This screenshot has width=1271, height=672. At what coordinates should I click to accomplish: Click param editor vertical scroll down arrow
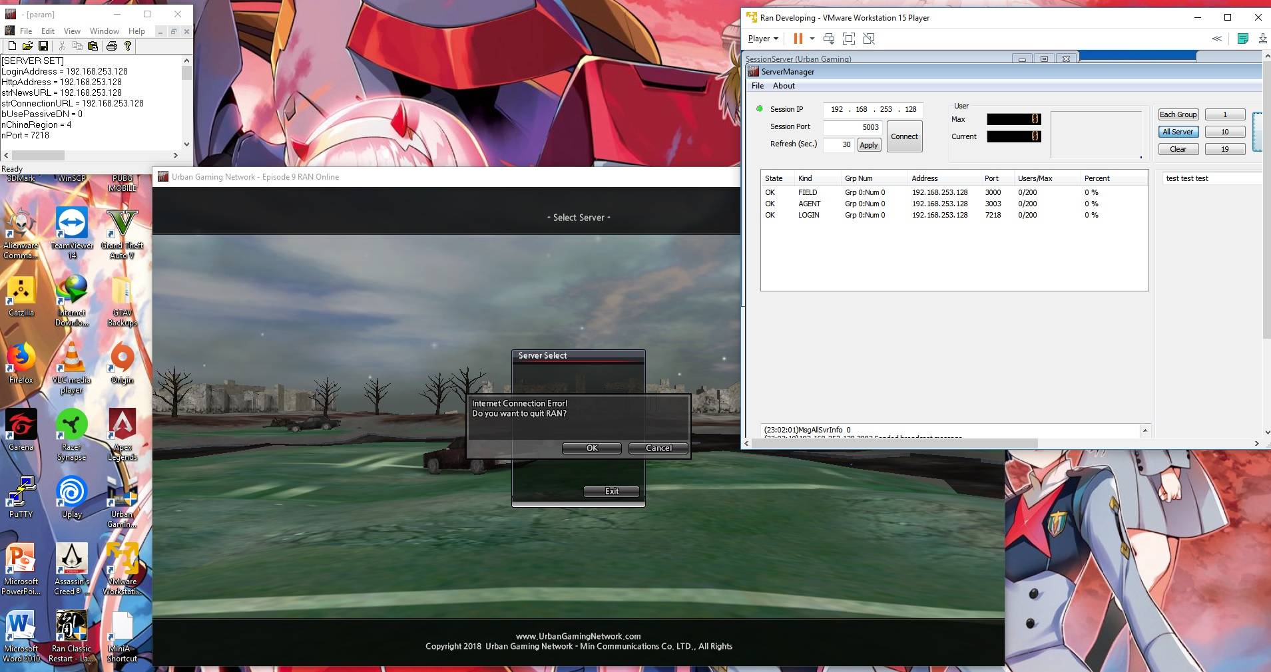pyautogui.click(x=186, y=144)
